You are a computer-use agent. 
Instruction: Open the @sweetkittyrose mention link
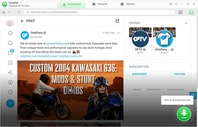point(56,43)
